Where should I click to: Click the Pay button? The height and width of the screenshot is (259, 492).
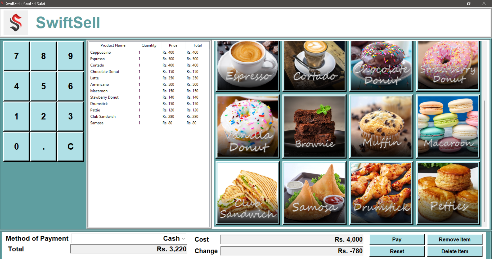pyautogui.click(x=397, y=239)
